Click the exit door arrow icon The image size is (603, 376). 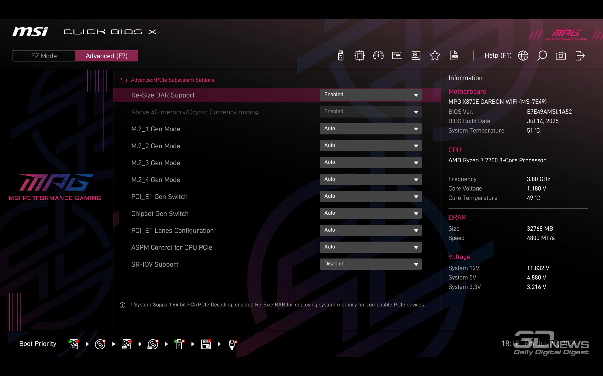(x=580, y=56)
